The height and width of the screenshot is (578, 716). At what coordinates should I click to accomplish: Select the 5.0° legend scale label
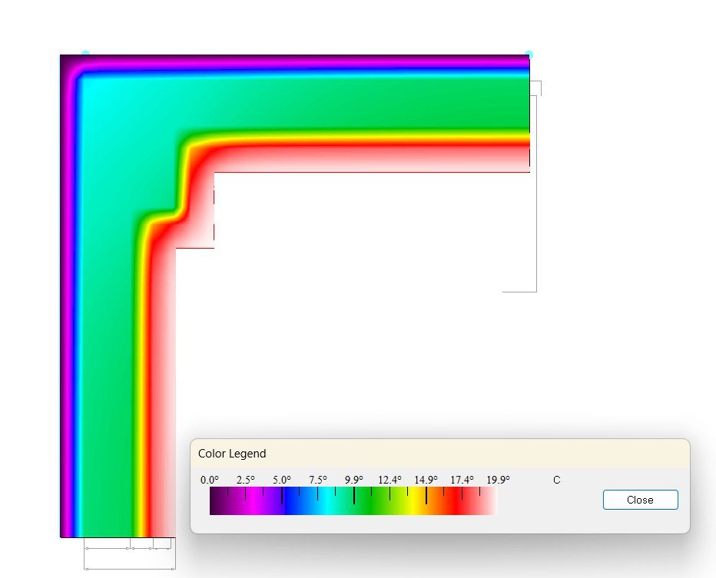click(x=281, y=480)
